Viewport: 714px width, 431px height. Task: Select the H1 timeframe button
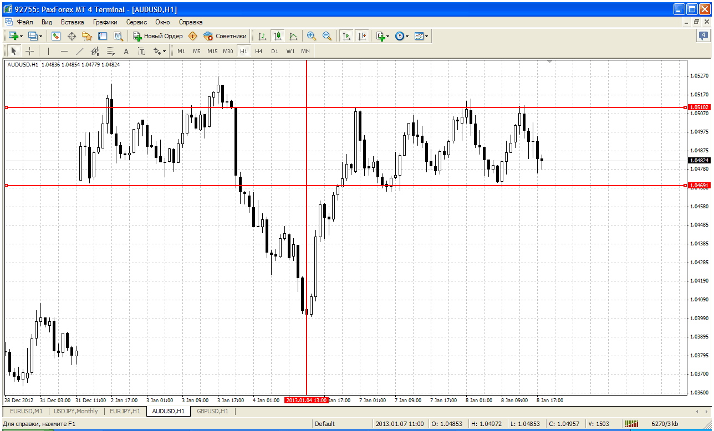click(243, 51)
